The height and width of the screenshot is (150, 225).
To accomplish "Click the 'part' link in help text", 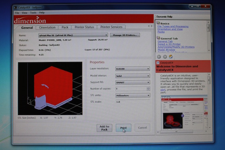I will [163, 90].
